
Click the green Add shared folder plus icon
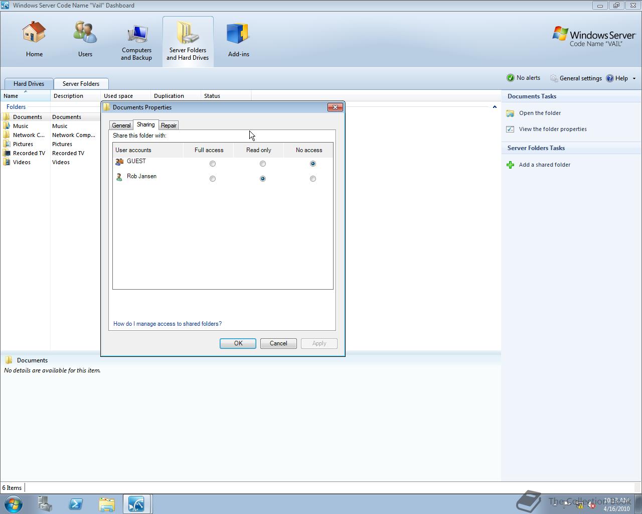coord(510,165)
